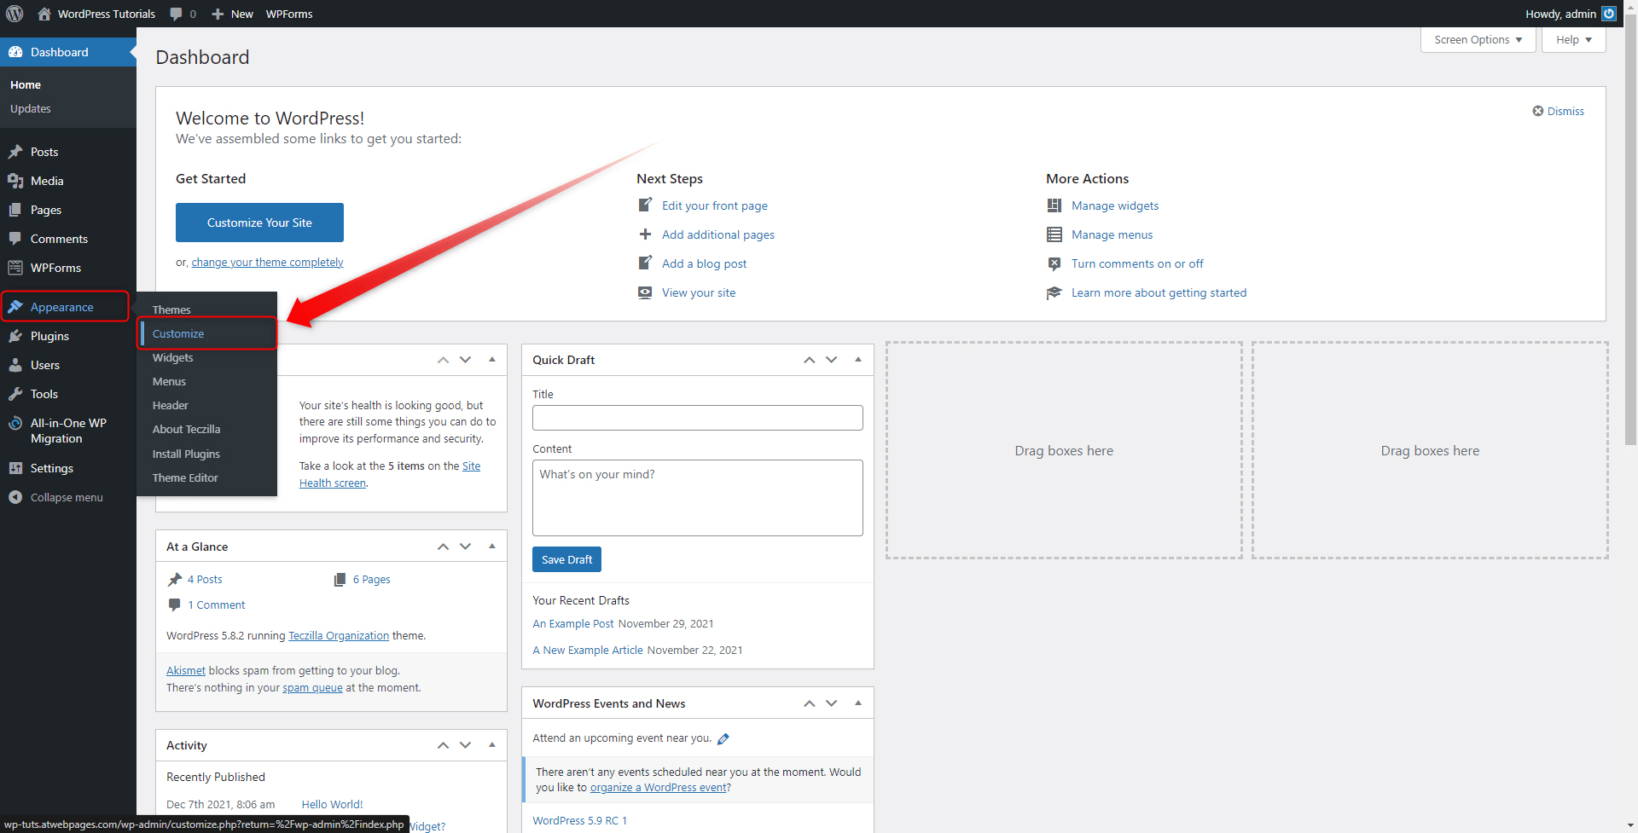Select Menus in Appearance submenu
Viewport: 1638px width, 833px height.
207,381
